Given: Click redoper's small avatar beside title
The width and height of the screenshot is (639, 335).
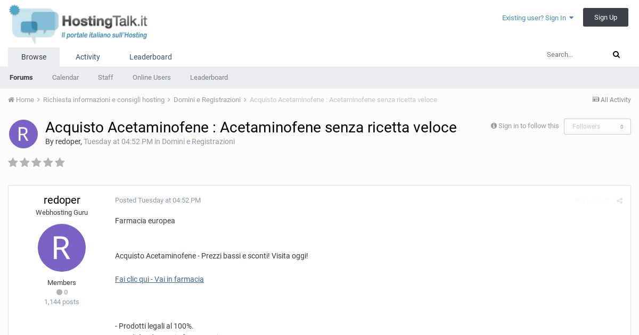Looking at the screenshot, I should 23,134.
